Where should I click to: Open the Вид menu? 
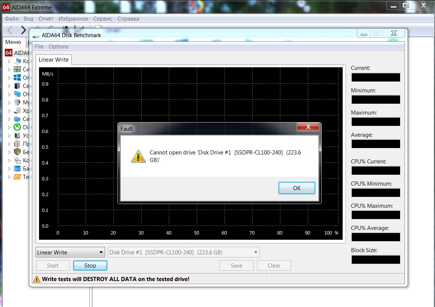(x=28, y=19)
